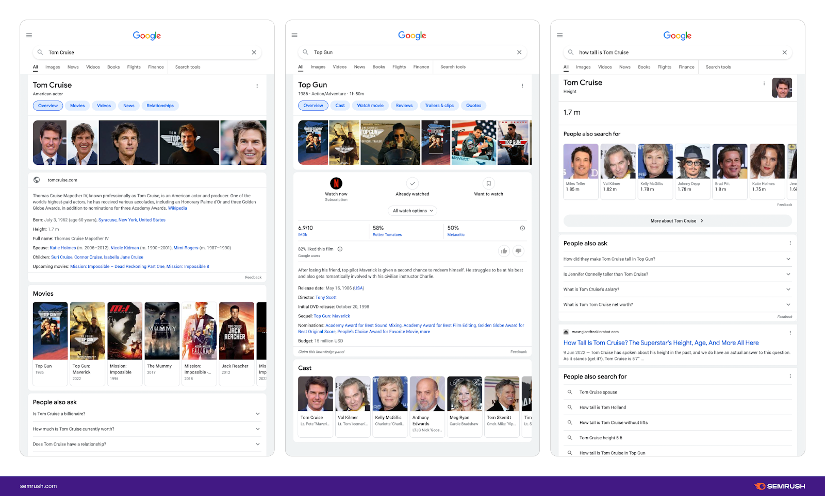Image resolution: width=825 pixels, height=496 pixels.
Task: Open Mission: Impossible 1996 movie card
Action: (125, 344)
